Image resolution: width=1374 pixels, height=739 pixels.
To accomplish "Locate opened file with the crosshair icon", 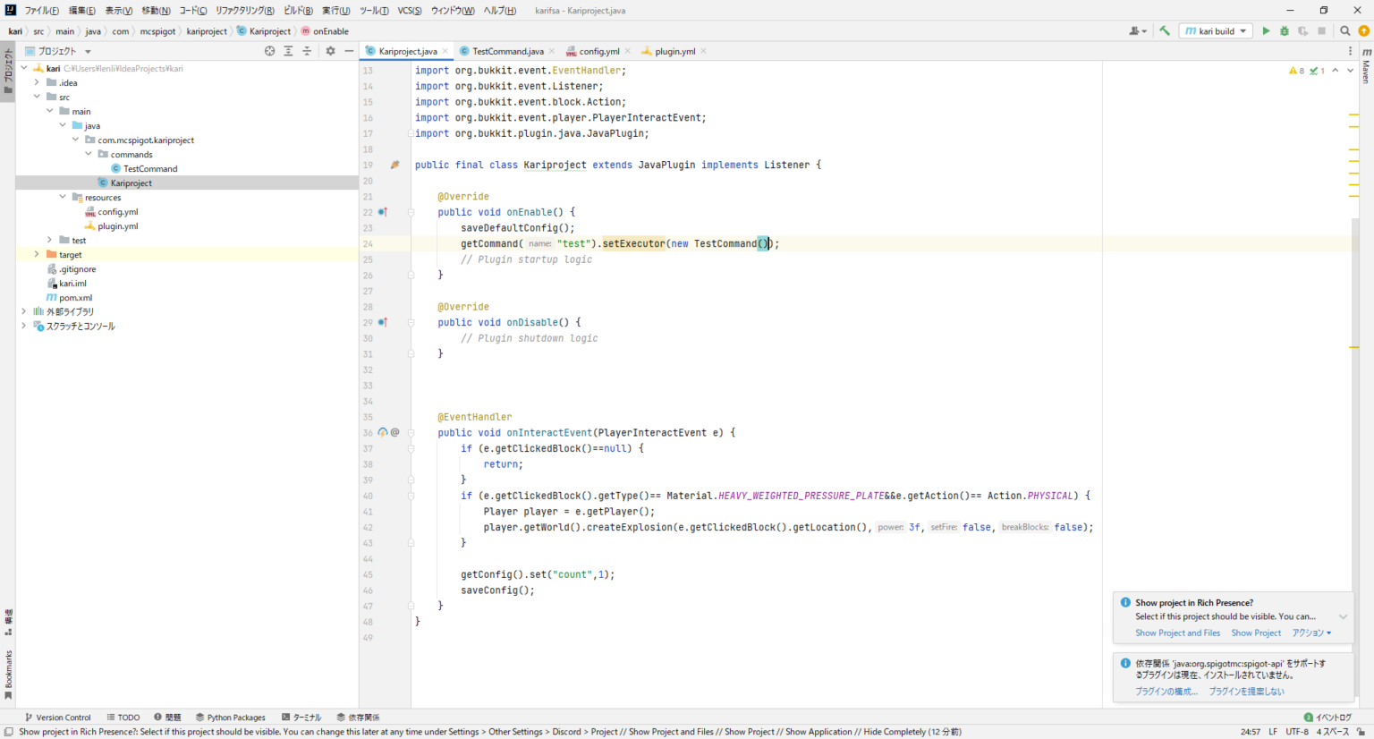I will pos(269,51).
